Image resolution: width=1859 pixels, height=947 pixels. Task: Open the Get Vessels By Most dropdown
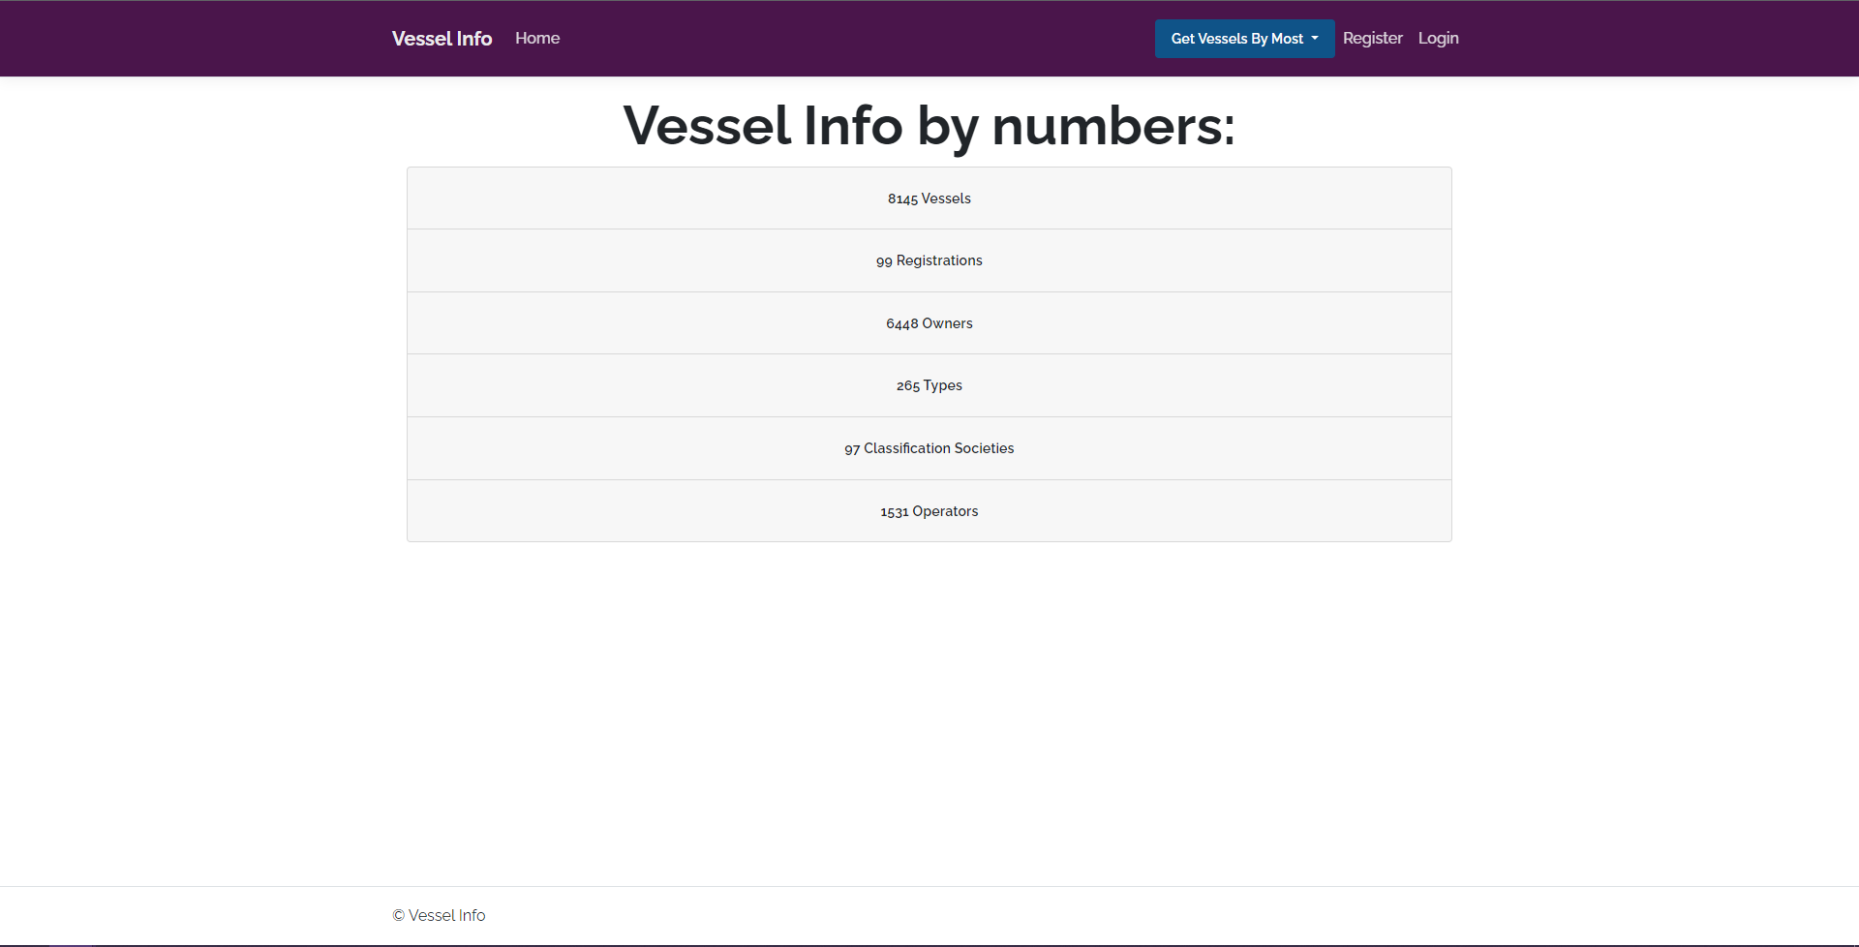click(1244, 39)
